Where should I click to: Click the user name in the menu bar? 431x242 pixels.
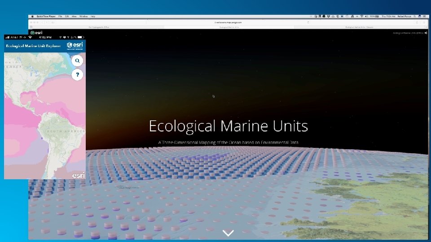pyautogui.click(x=405, y=17)
